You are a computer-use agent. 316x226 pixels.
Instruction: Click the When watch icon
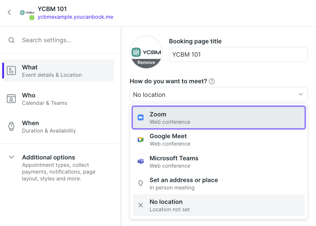pyautogui.click(x=11, y=126)
